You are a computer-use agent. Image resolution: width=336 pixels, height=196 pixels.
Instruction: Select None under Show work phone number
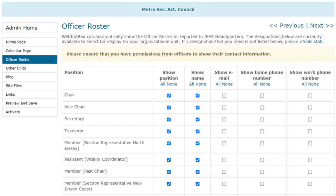tap(313, 84)
